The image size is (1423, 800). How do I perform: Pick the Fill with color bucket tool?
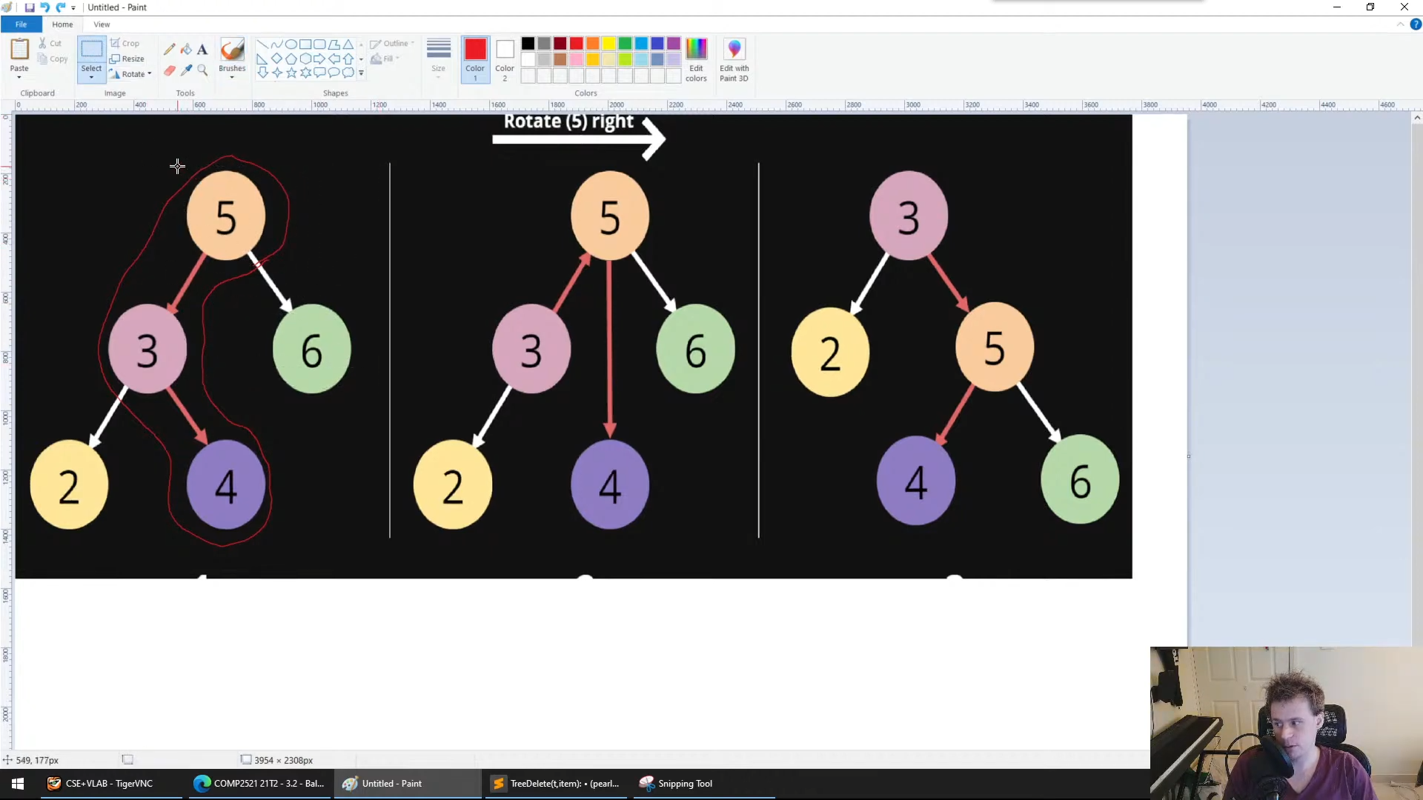[186, 49]
